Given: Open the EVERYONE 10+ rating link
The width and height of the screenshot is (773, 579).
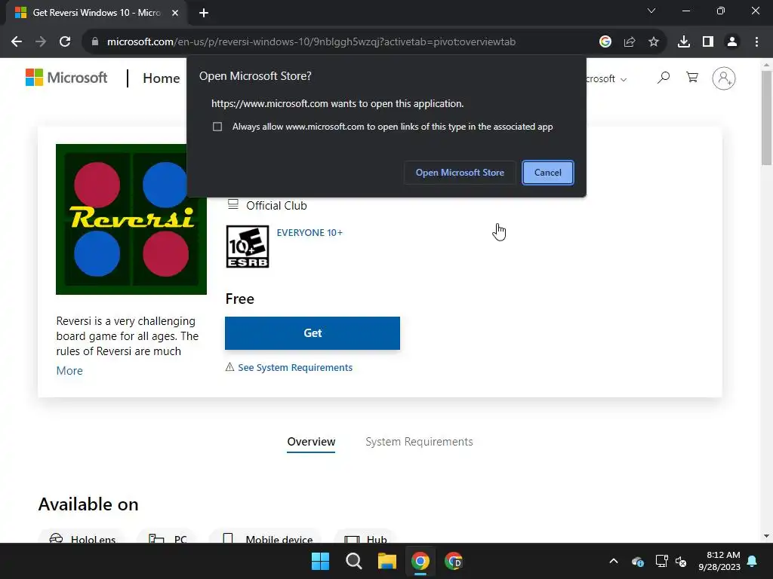Looking at the screenshot, I should point(310,233).
